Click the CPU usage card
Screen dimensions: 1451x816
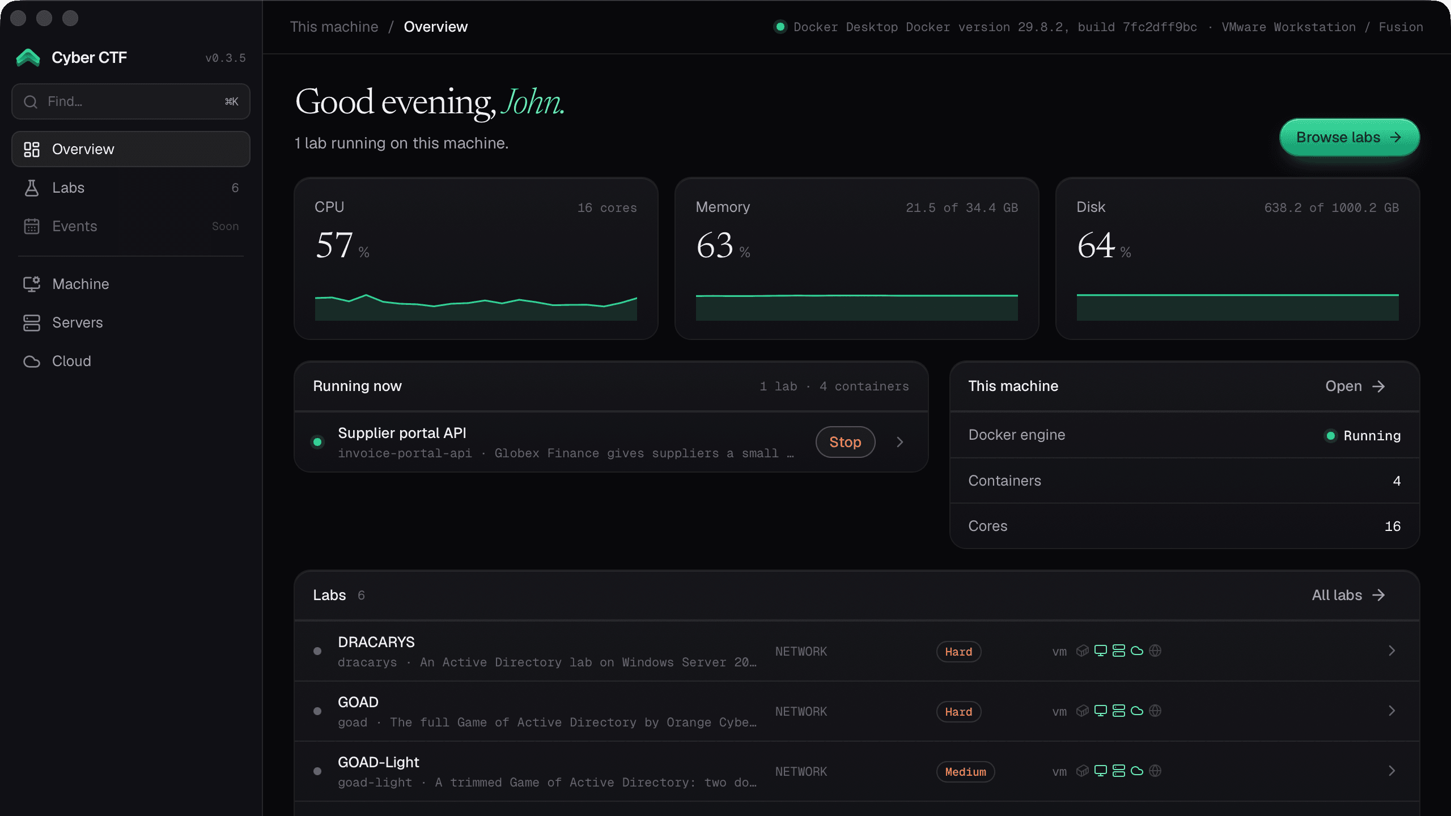(476, 258)
